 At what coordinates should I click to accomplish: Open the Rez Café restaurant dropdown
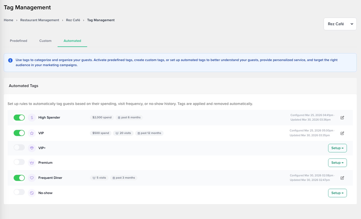340,24
